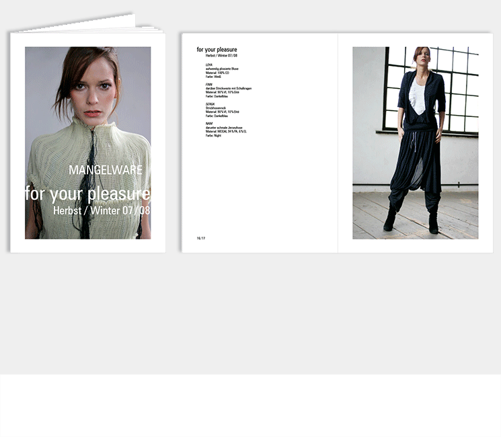The width and height of the screenshot is (501, 437).
Task: Click the large 'for your pleasure' cover text
Action: (x=87, y=194)
